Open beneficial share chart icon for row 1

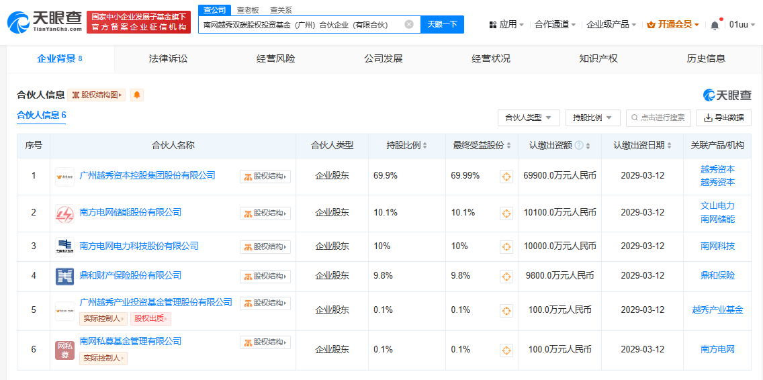coord(506,177)
